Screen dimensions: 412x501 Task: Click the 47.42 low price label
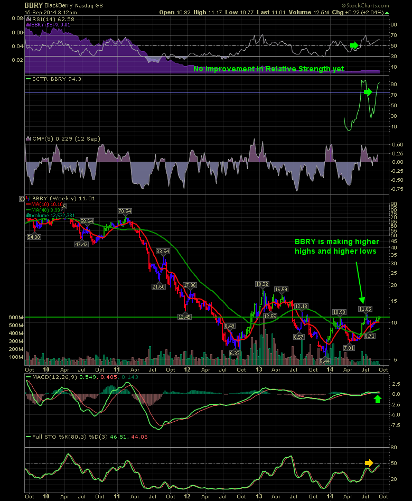pos(81,245)
